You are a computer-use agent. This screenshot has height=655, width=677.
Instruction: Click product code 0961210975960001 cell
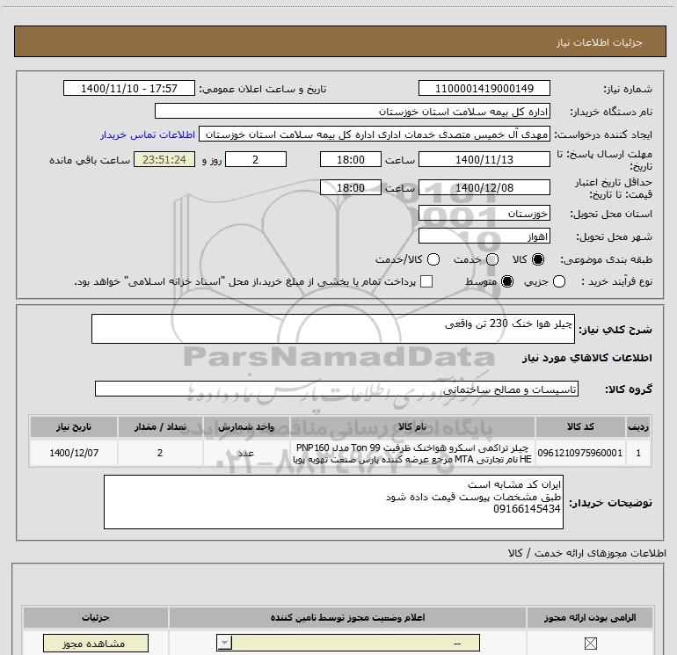coord(580,453)
